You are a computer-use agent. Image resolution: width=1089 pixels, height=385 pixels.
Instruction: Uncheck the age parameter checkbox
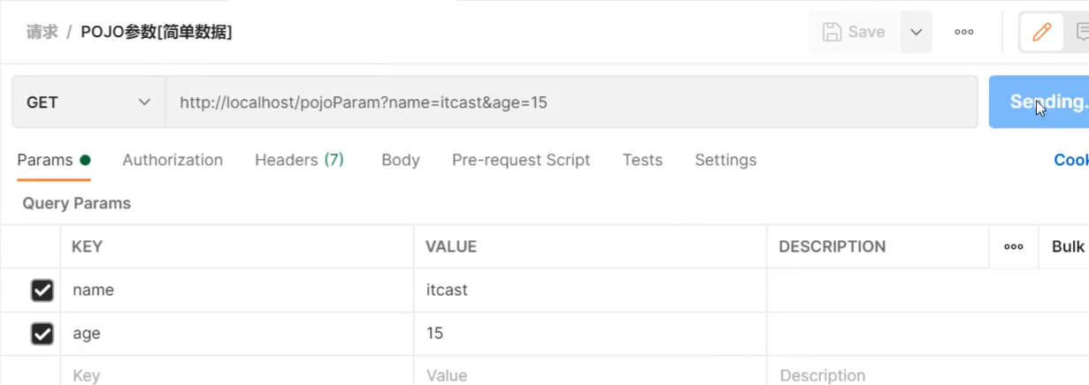(42, 334)
